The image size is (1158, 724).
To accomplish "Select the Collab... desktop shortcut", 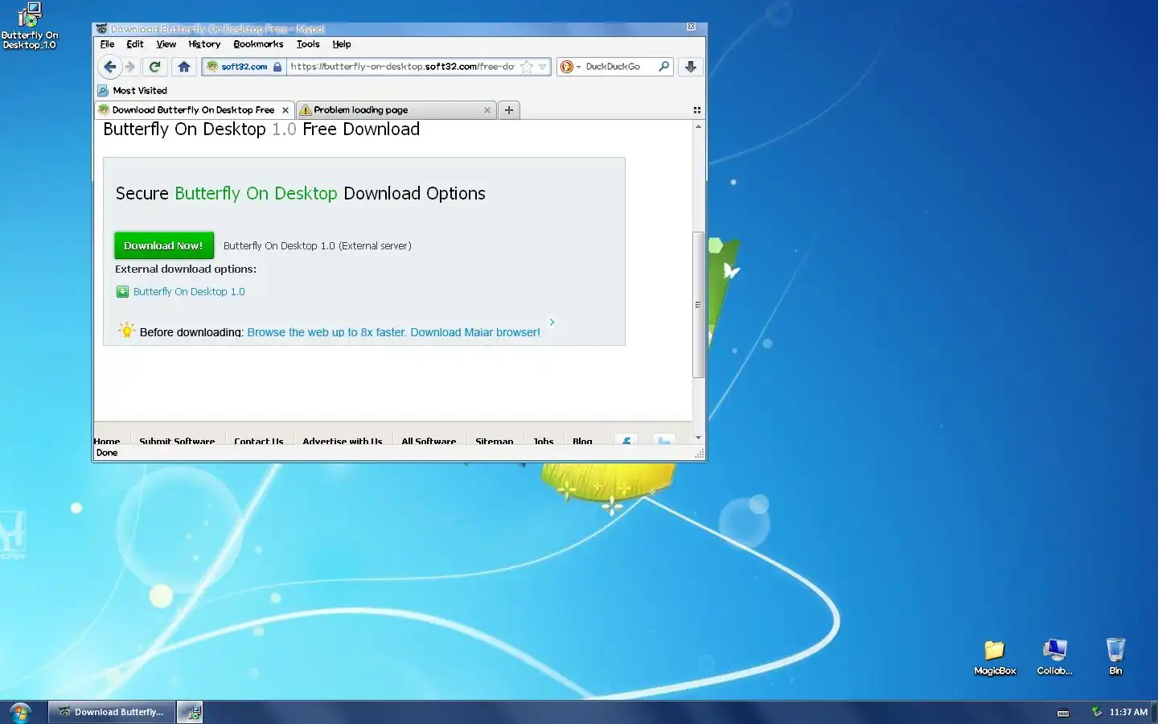I will [1054, 657].
